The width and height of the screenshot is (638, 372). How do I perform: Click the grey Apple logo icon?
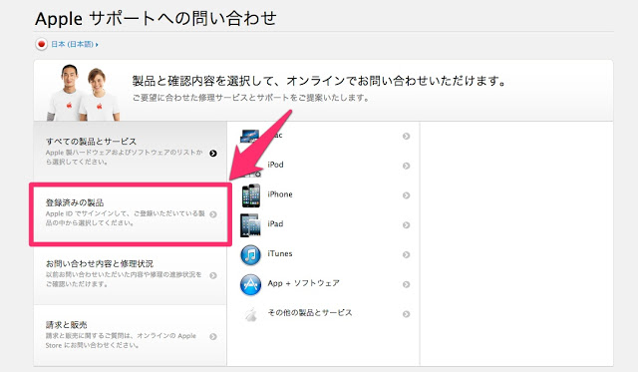(x=251, y=314)
